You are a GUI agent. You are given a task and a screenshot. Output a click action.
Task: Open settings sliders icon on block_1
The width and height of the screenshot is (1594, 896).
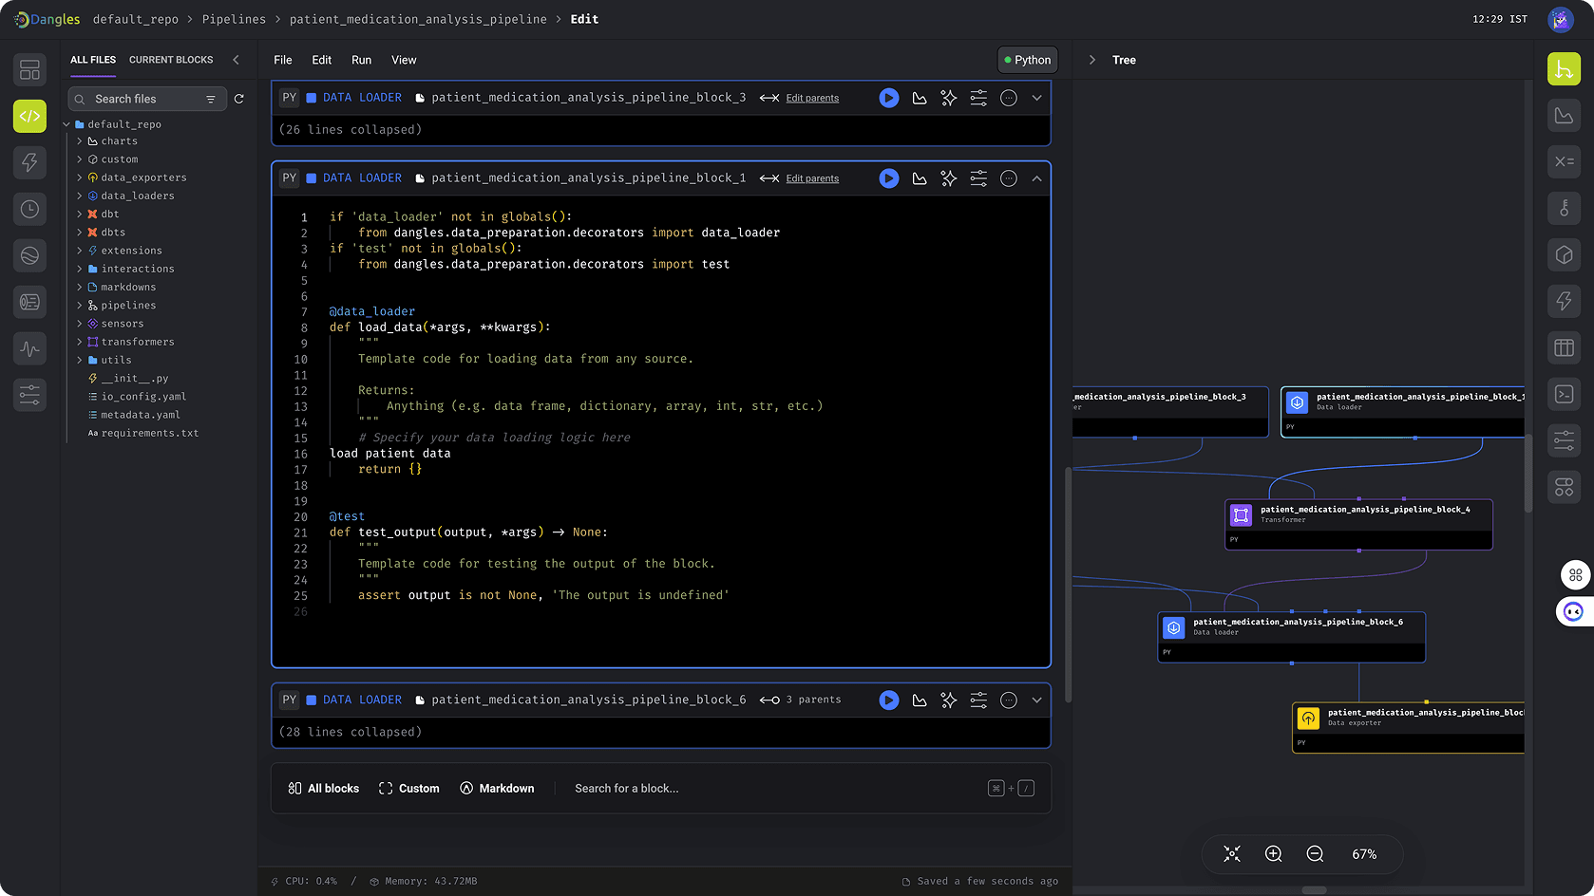coord(977,178)
